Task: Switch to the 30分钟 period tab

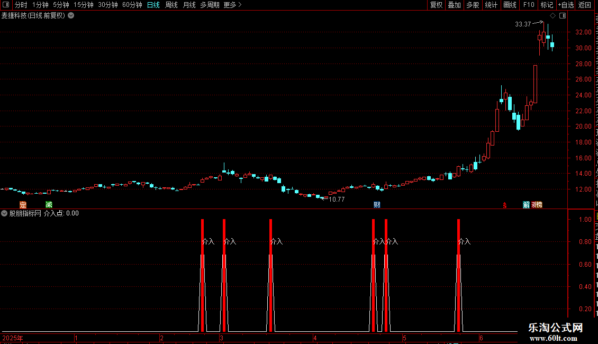Action: [x=107, y=5]
